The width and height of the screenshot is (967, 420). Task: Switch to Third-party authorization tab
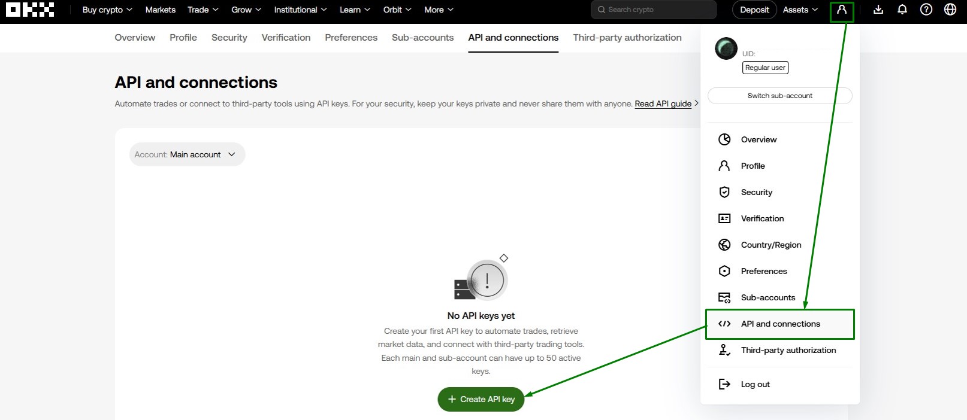(x=627, y=37)
